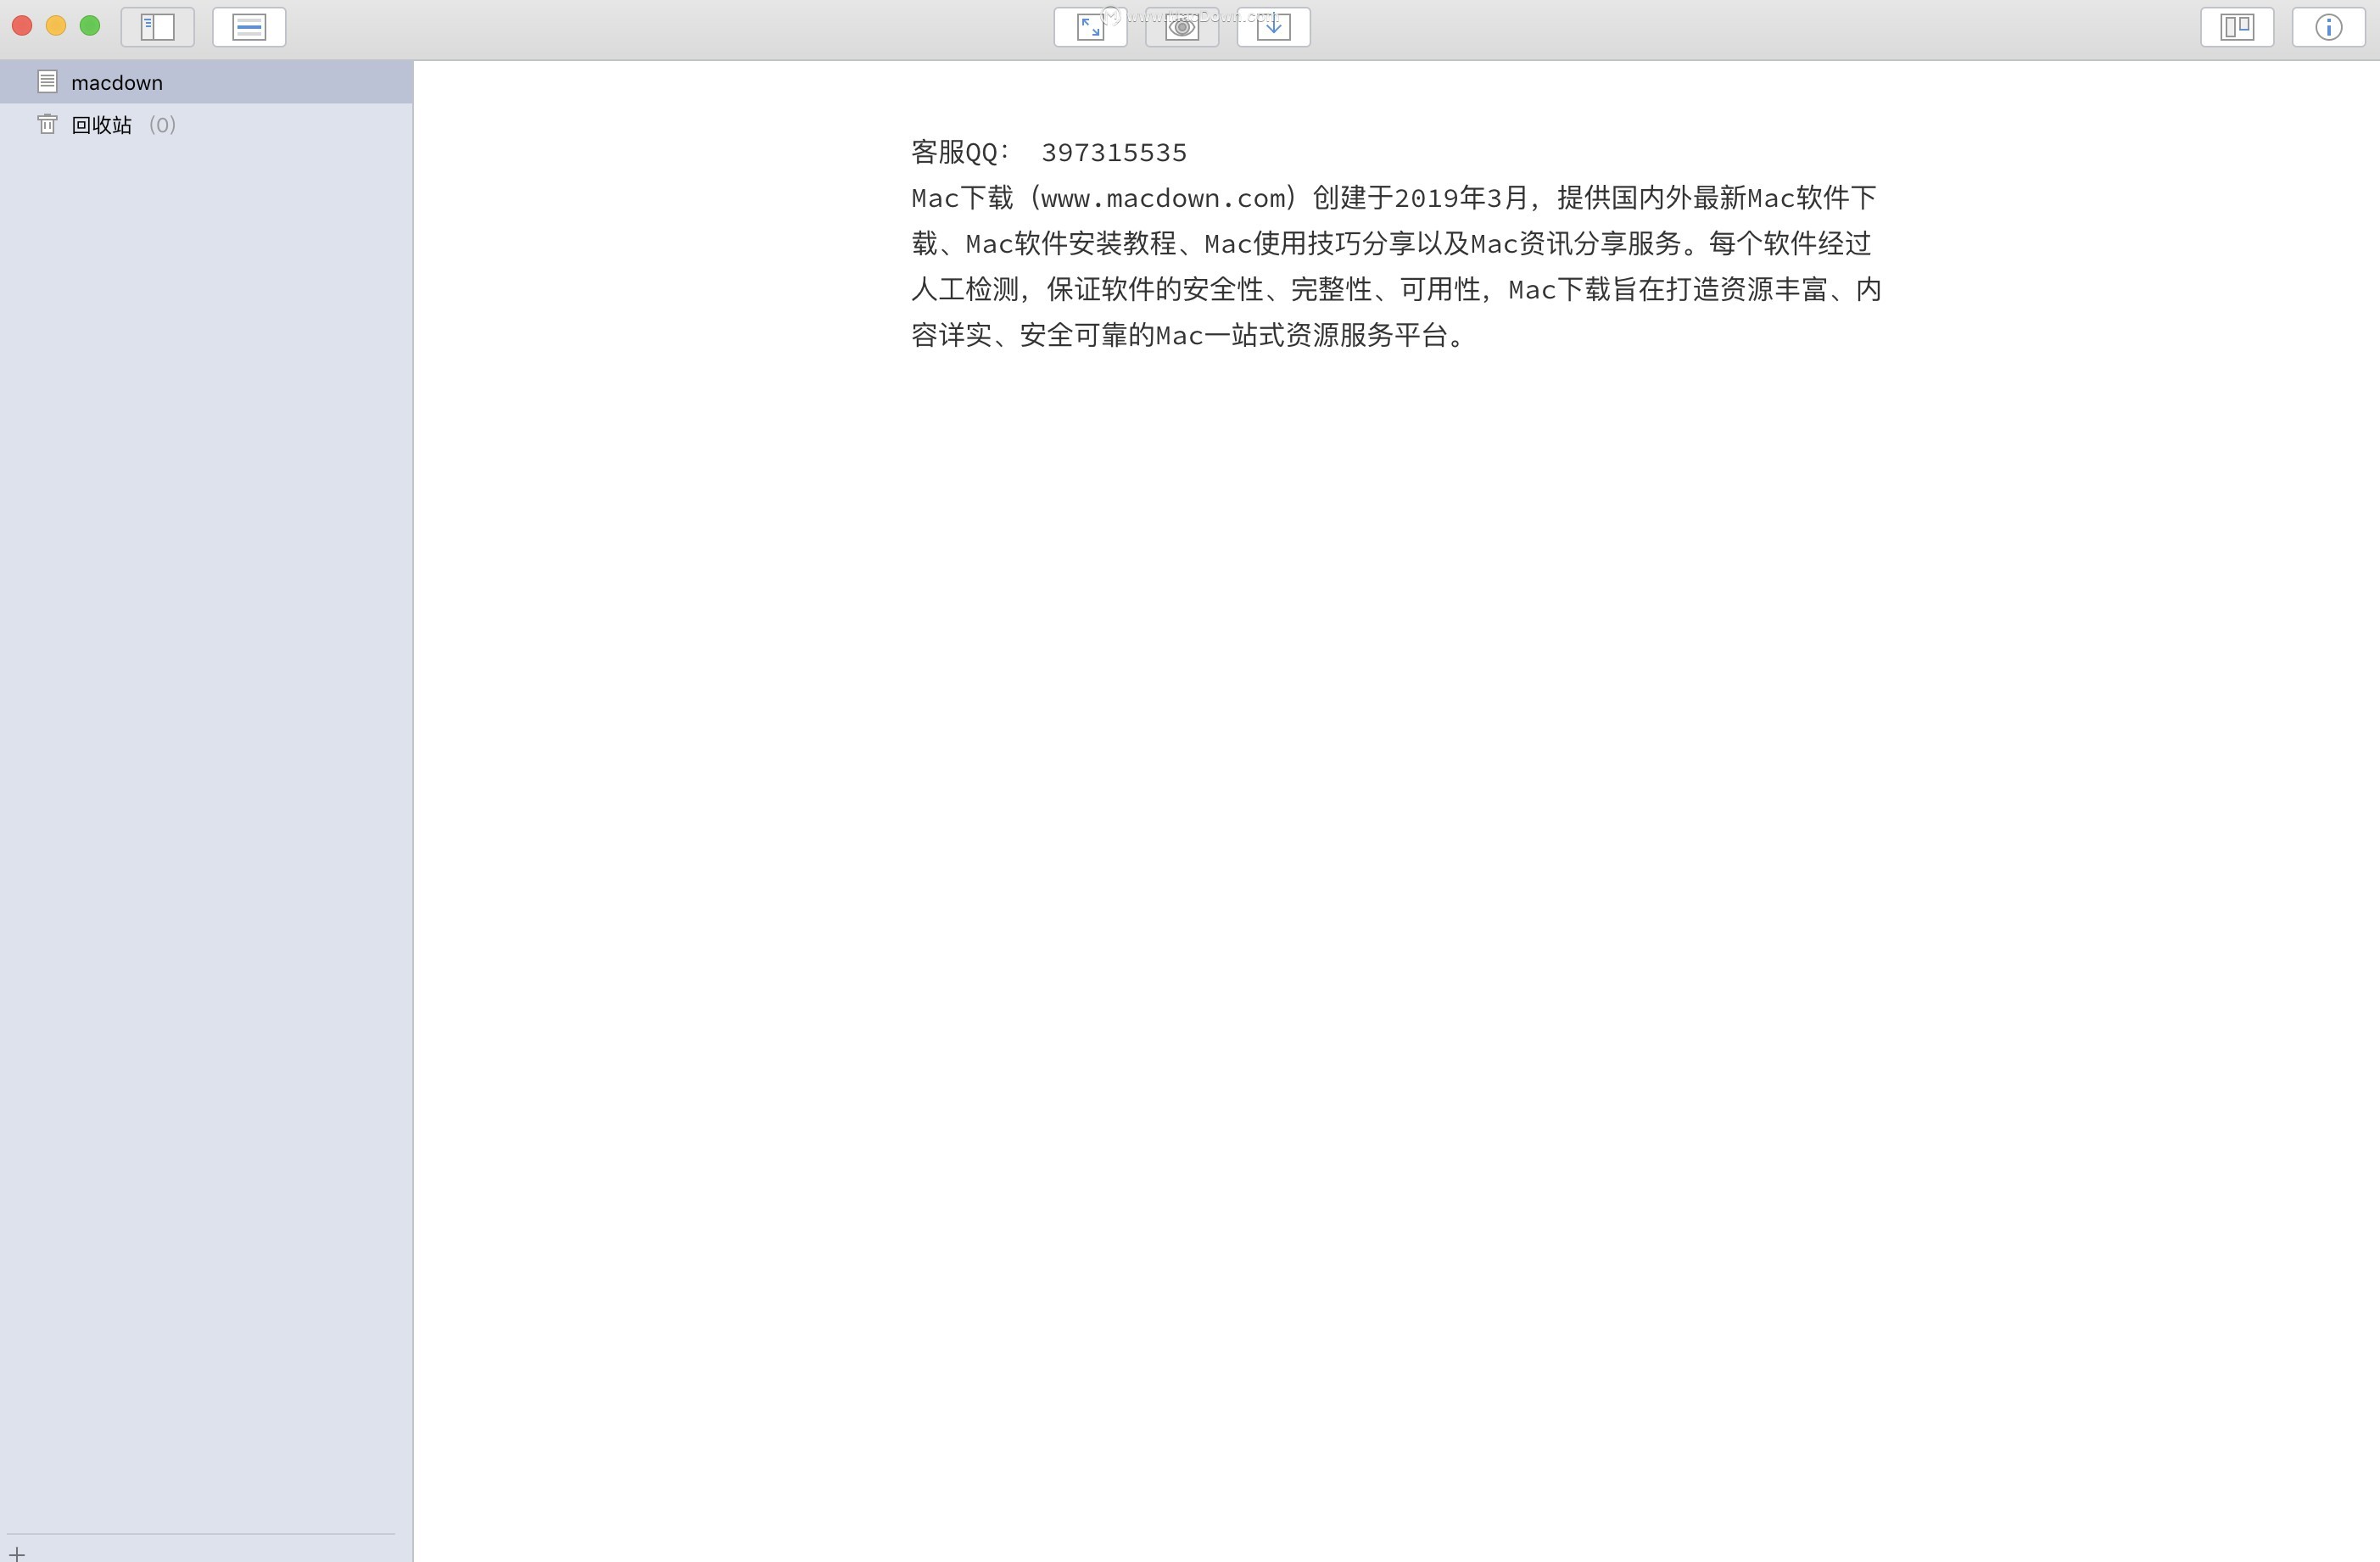Toggle the split layout panel icon
2380x1562 pixels.
click(2237, 27)
